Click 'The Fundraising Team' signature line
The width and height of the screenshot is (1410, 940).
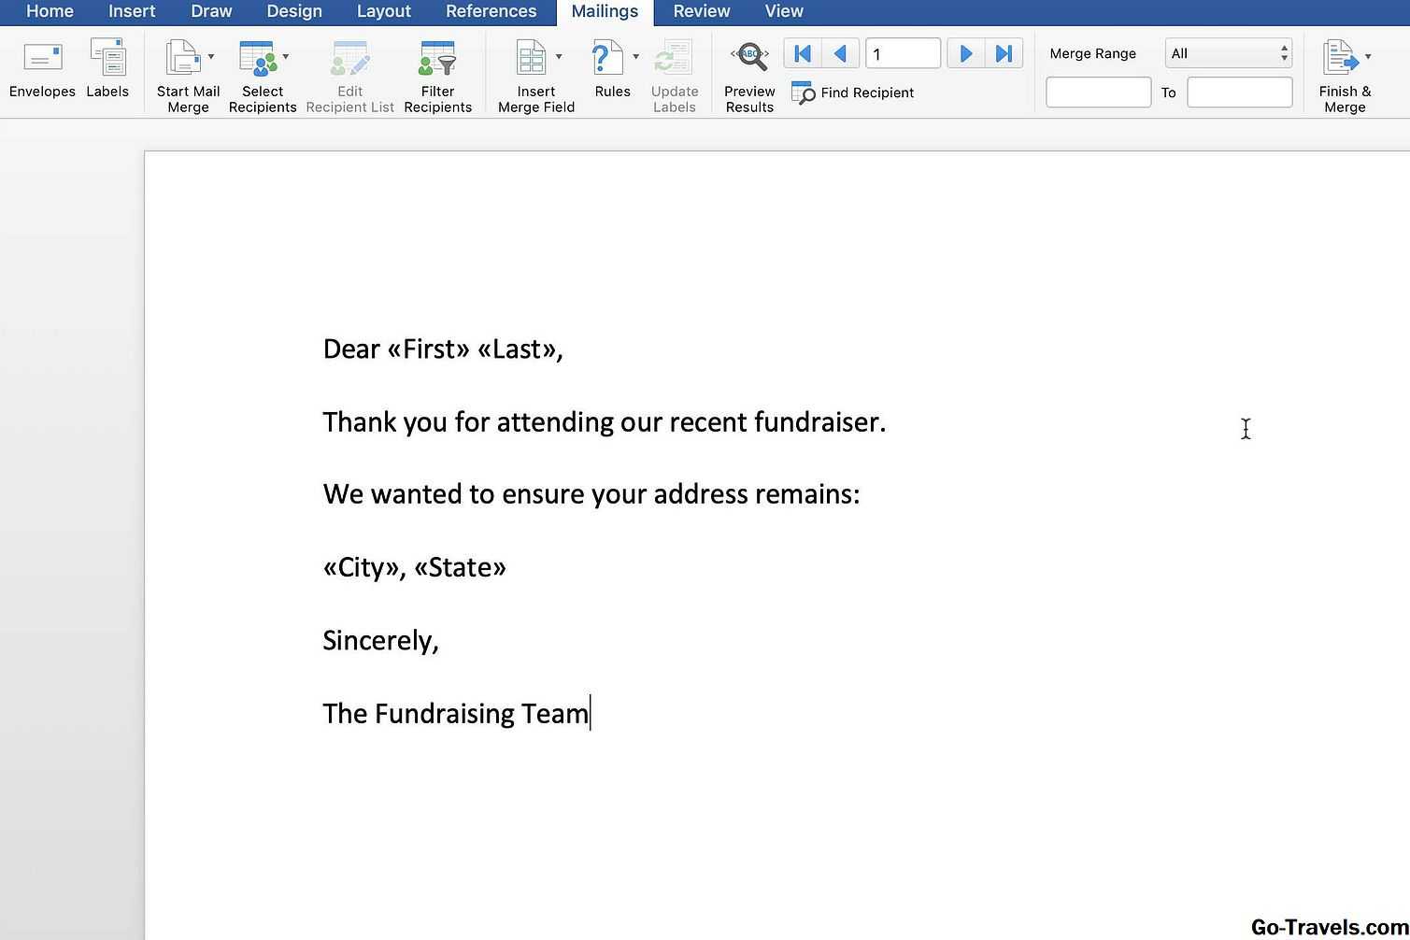[456, 713]
